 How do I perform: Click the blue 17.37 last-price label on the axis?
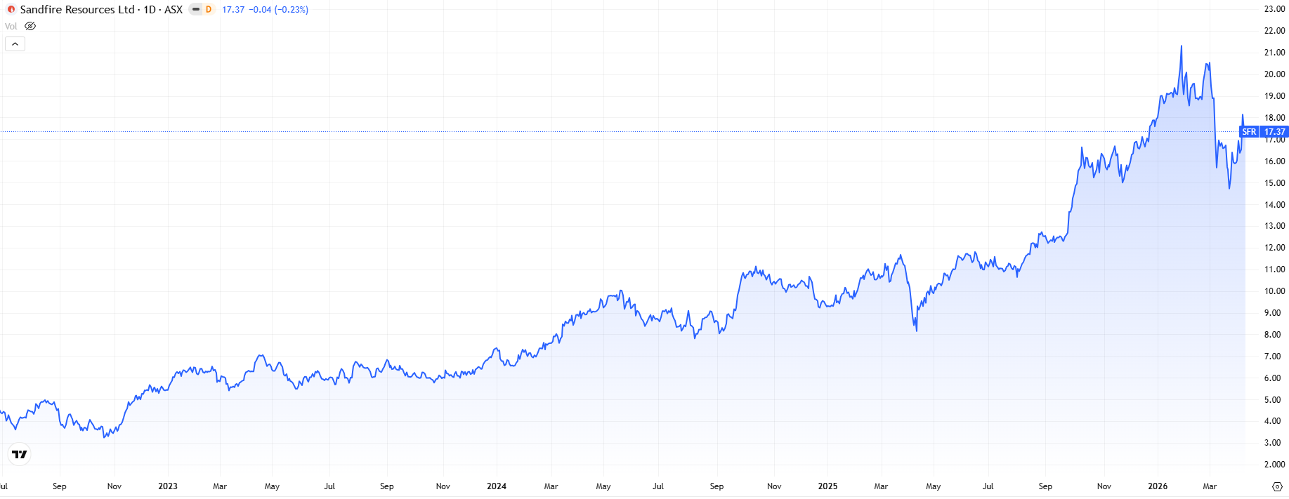click(x=1274, y=132)
